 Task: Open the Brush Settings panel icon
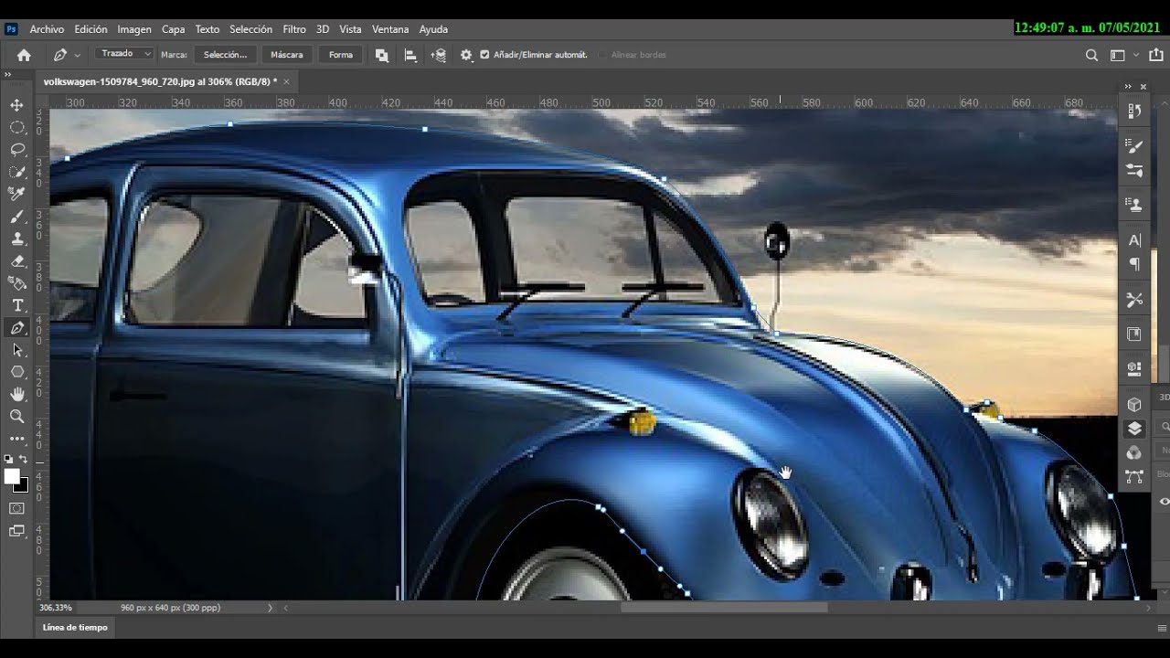point(1134,145)
